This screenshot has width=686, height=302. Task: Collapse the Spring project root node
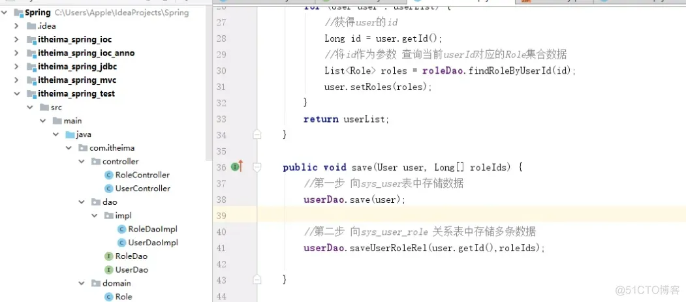4,12
